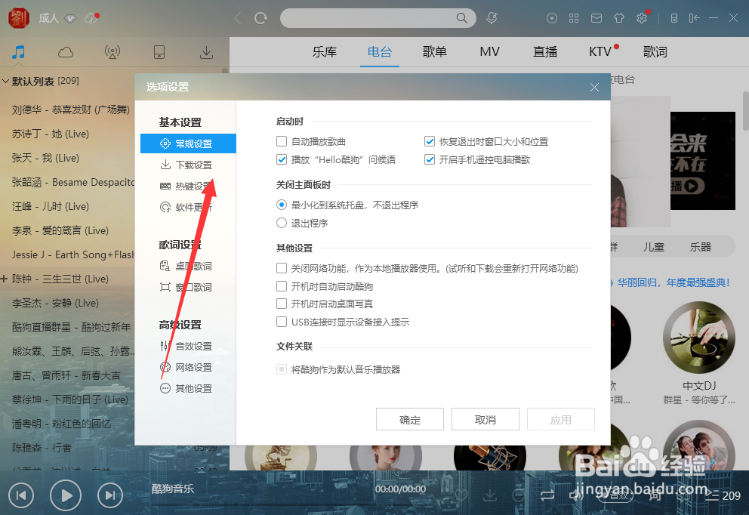Image resolution: width=749 pixels, height=515 pixels.
Task: Select the 退出程序 radio option
Action: tap(282, 223)
